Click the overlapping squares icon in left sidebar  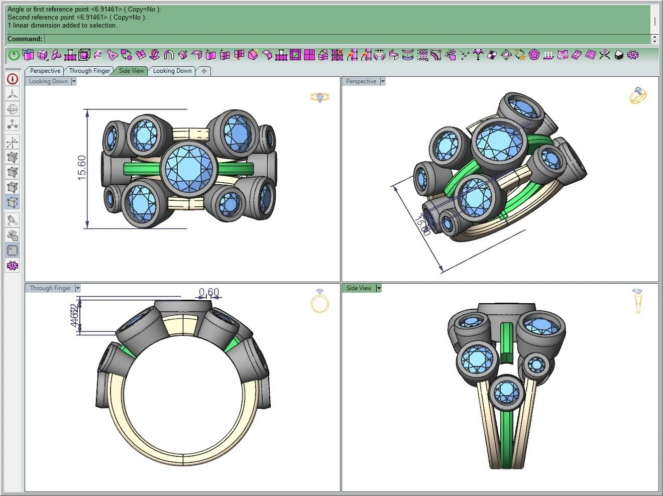pyautogui.click(x=13, y=235)
